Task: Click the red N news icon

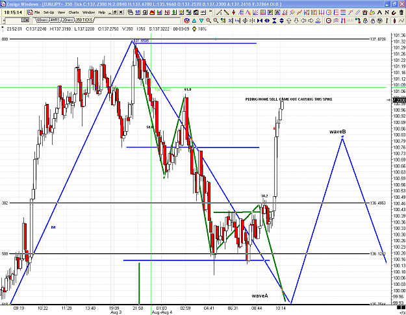Action: coord(167,12)
